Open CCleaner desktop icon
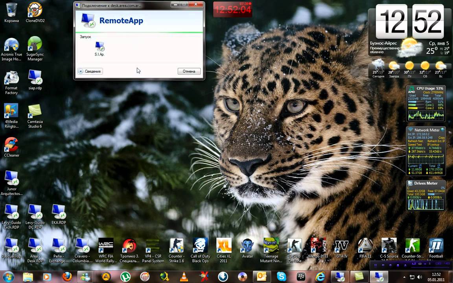 tap(11, 147)
